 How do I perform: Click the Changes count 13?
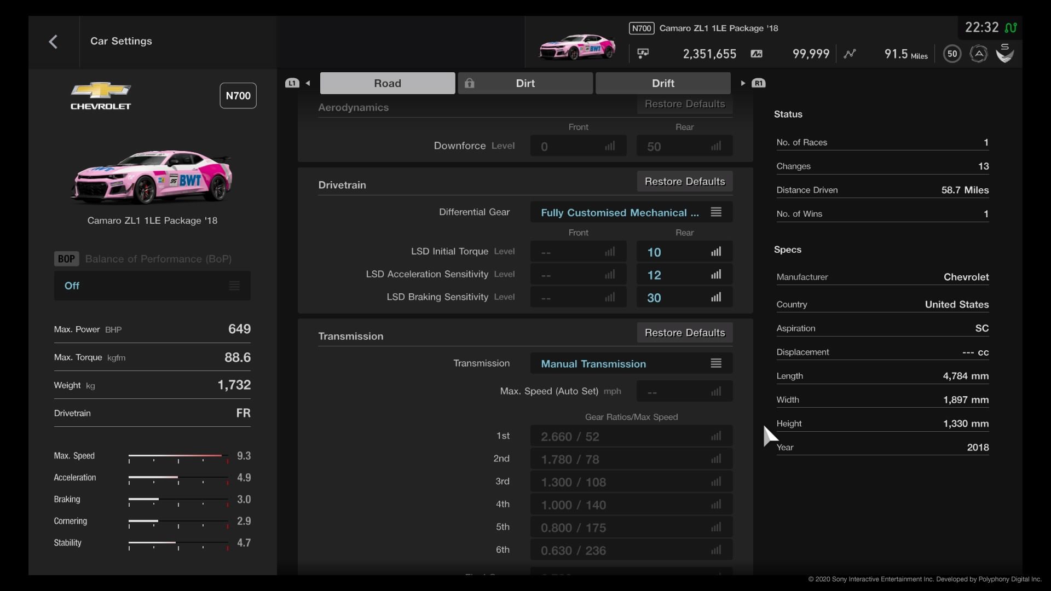983,166
